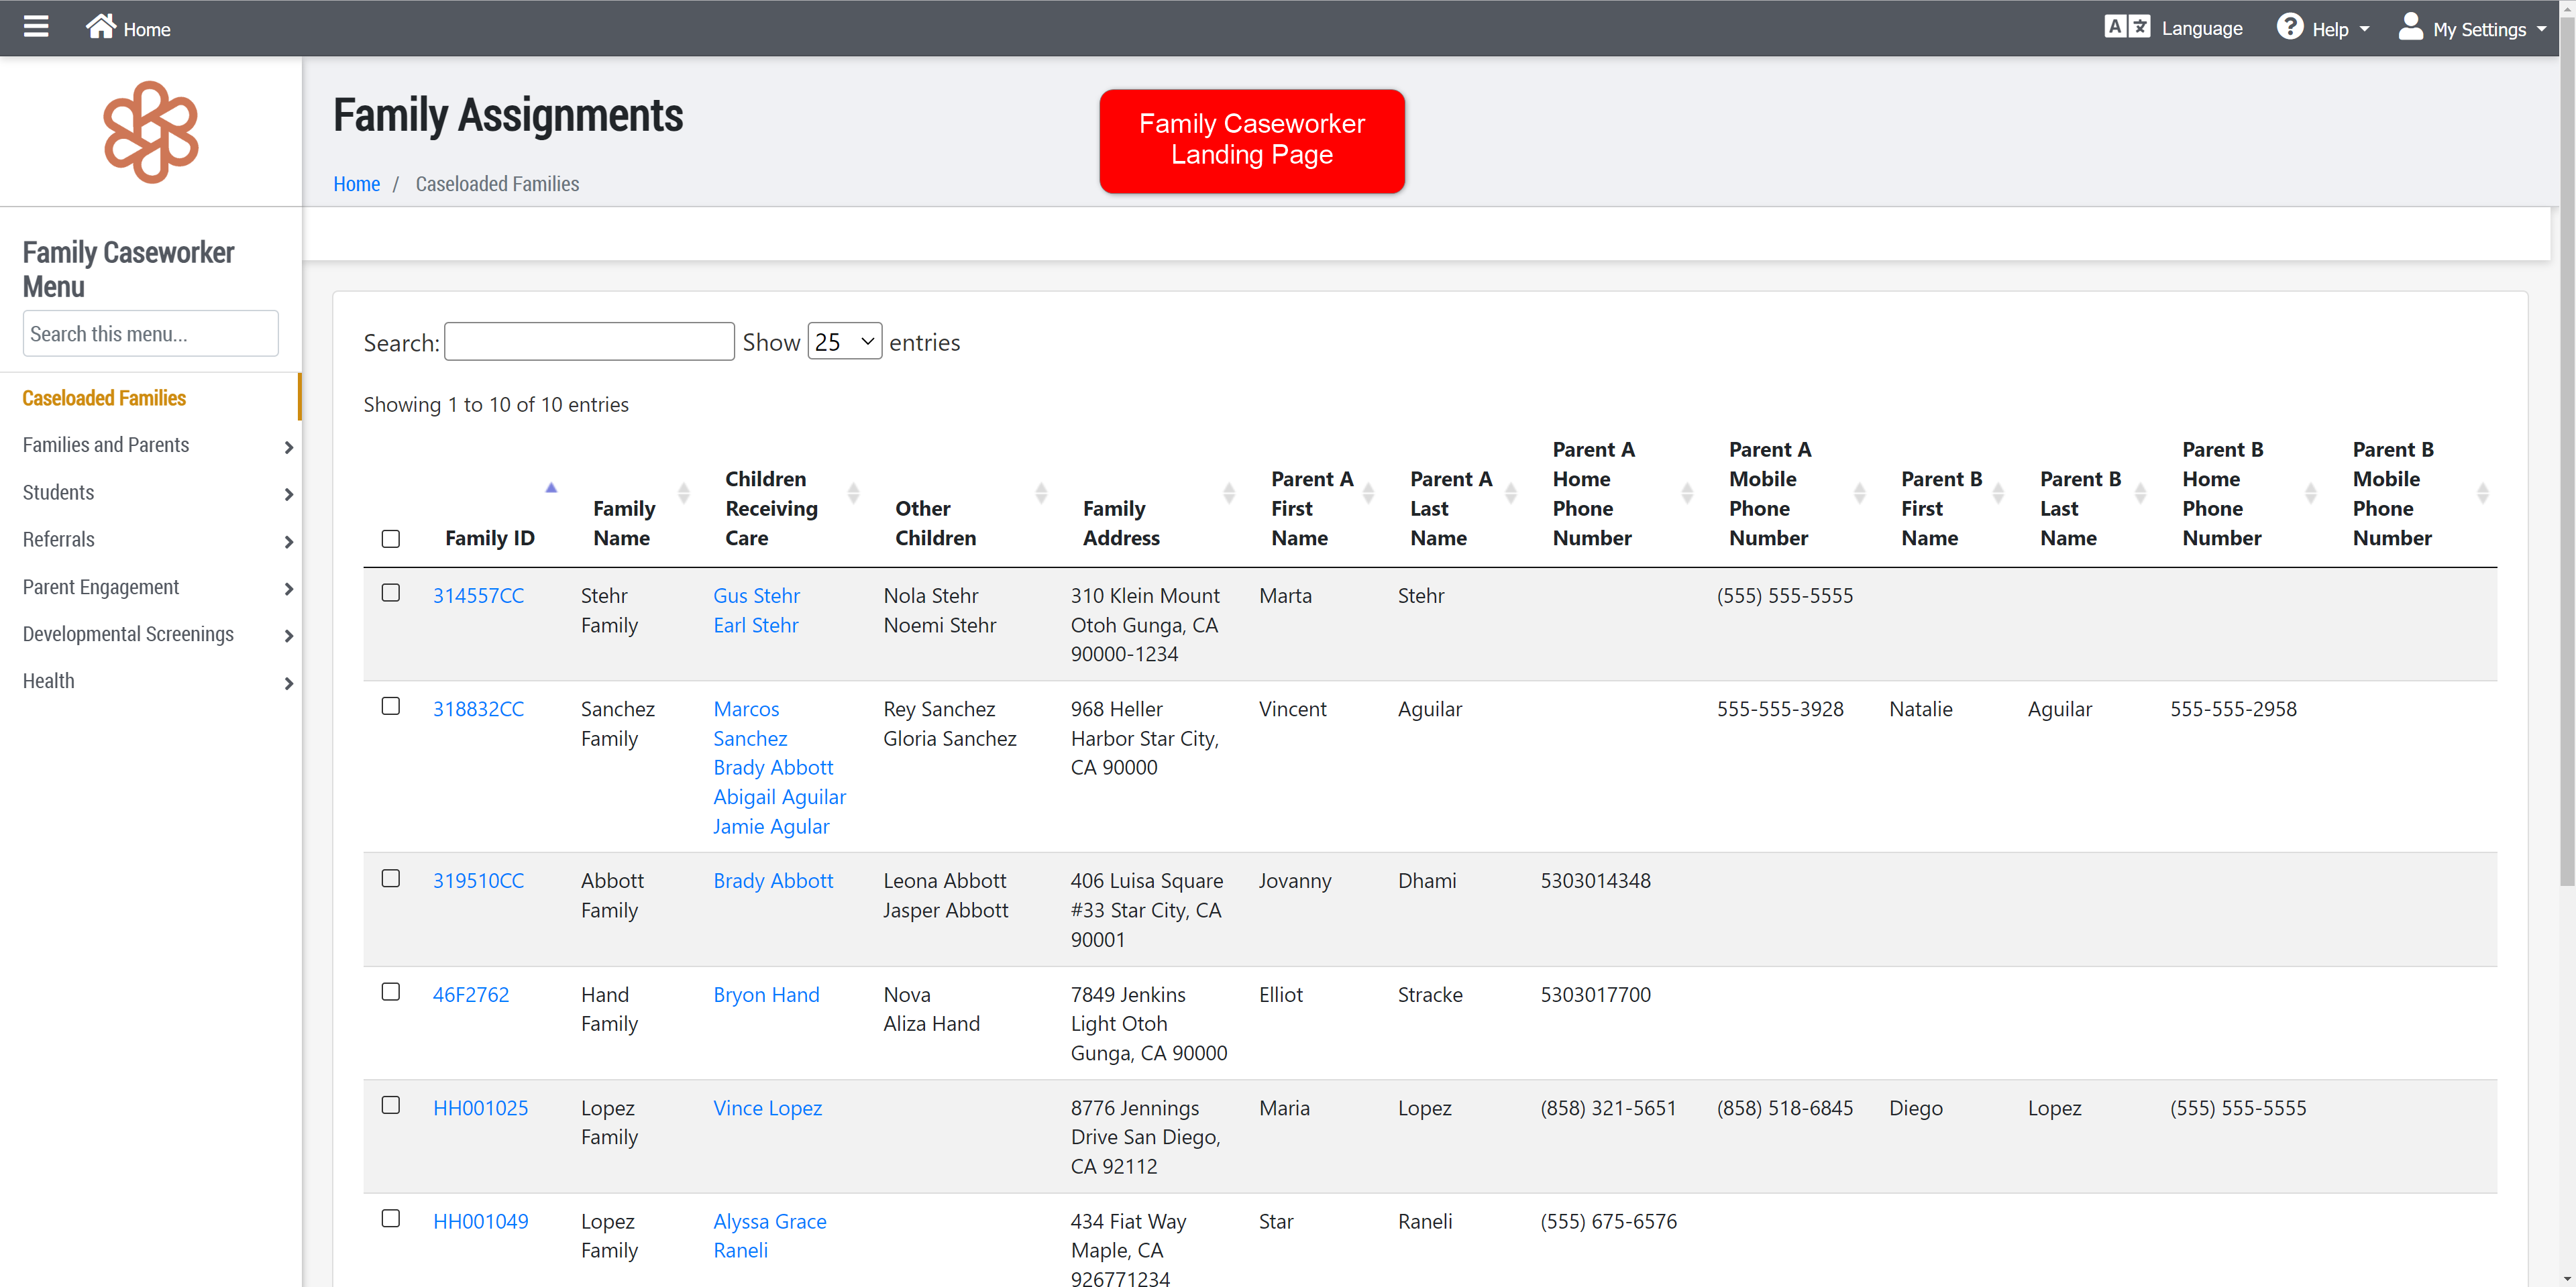Open family ID 318832CC link
This screenshot has width=2576, height=1287.
pyautogui.click(x=478, y=709)
